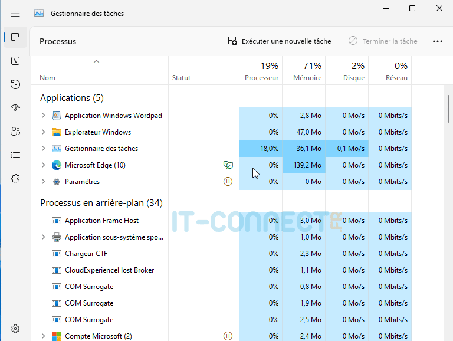Click the Processus page title
Image resolution: width=453 pixels, height=341 pixels.
click(x=58, y=42)
